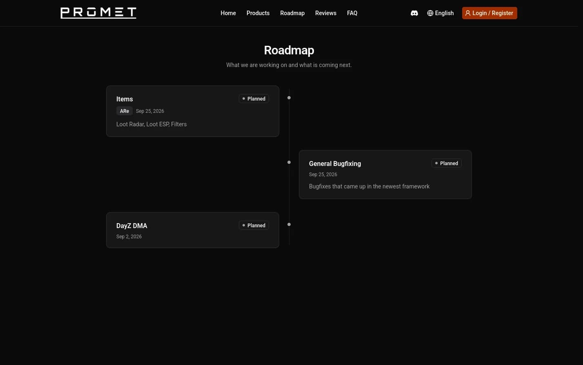
Task: Click the timeline dot beside Items
Action: coord(289,98)
